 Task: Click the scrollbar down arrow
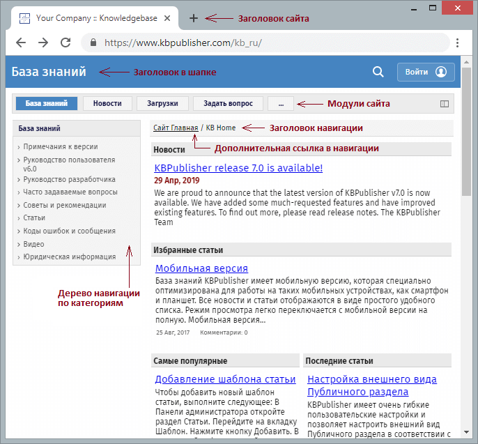pos(466,432)
